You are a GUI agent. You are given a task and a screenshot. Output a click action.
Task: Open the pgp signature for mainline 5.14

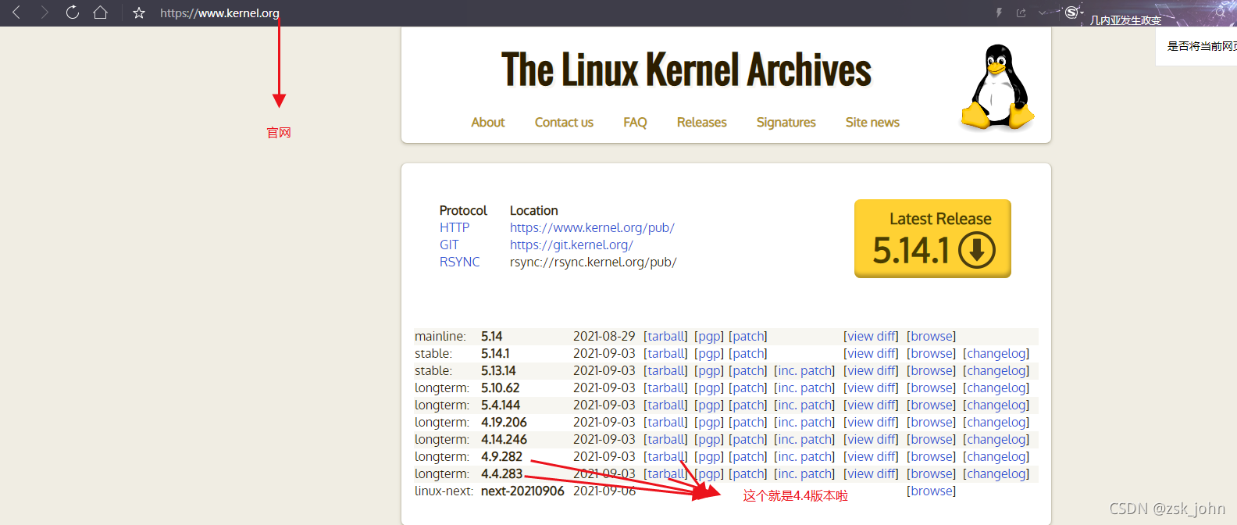pos(709,337)
